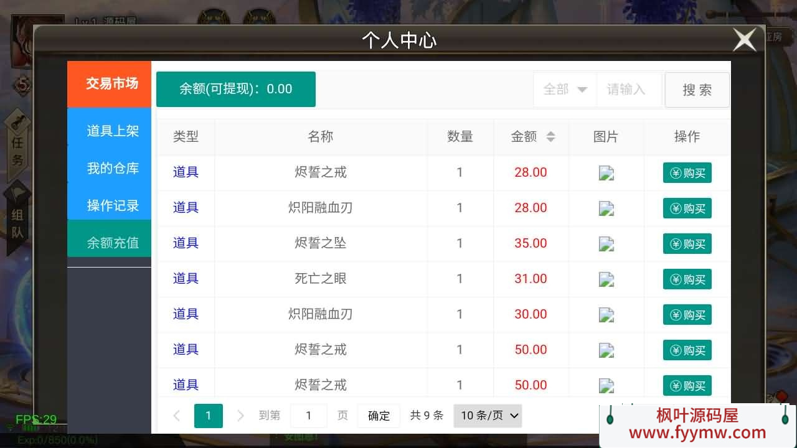Buy 烬誓之坠 priced at 35.00
The width and height of the screenshot is (797, 448).
pos(687,244)
